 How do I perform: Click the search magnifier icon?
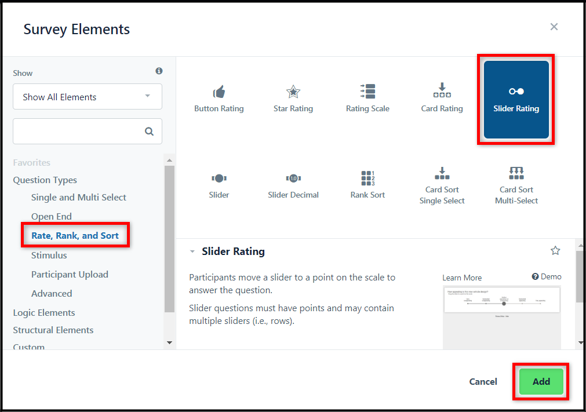[149, 132]
